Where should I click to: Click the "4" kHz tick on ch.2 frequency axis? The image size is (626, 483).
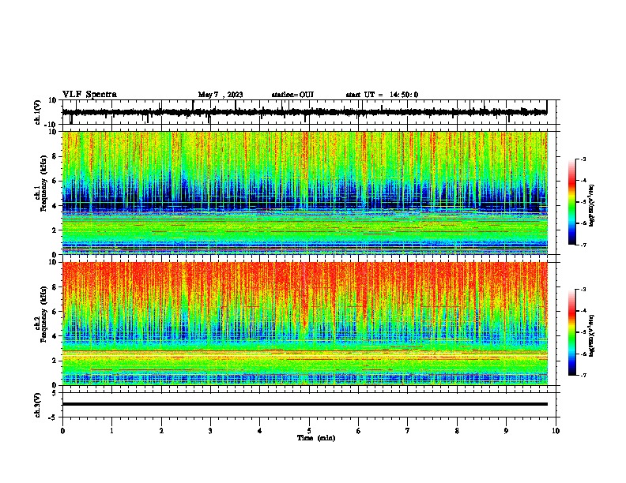coord(55,336)
